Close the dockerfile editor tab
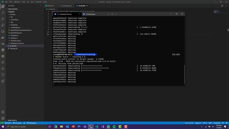 (87, 6)
